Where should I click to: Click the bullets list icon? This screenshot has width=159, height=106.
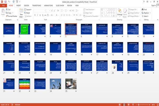(x=62, y=11)
